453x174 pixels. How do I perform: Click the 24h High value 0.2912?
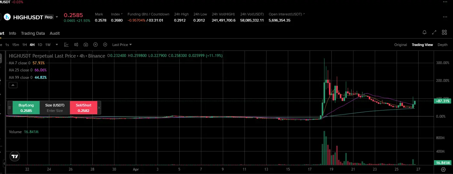point(180,20)
